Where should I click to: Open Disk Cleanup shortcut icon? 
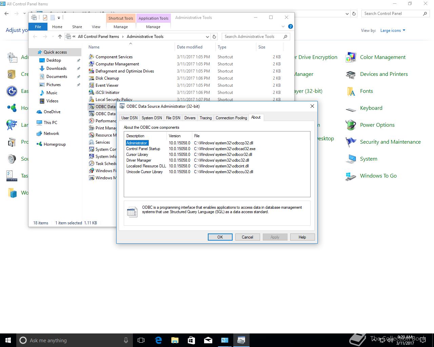point(91,78)
